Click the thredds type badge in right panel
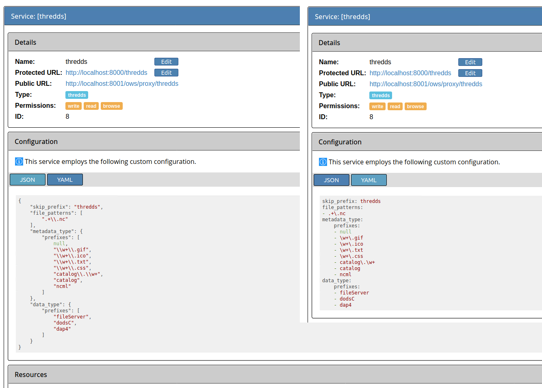The height and width of the screenshot is (388, 542). coord(381,96)
